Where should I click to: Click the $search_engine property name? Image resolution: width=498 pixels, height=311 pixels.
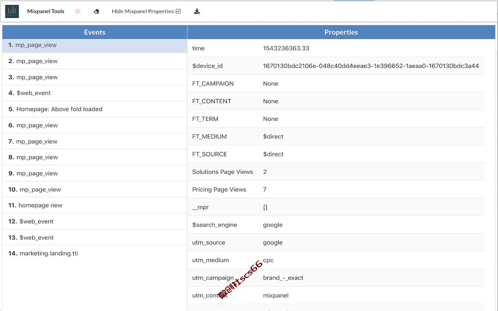tap(214, 225)
